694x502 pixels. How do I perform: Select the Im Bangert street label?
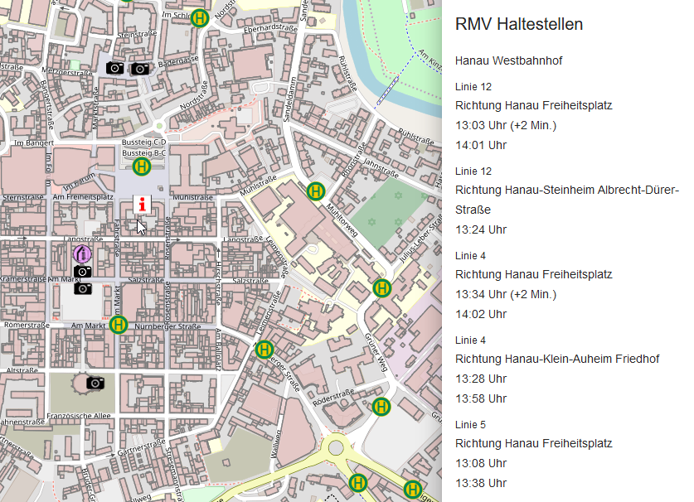point(34,142)
